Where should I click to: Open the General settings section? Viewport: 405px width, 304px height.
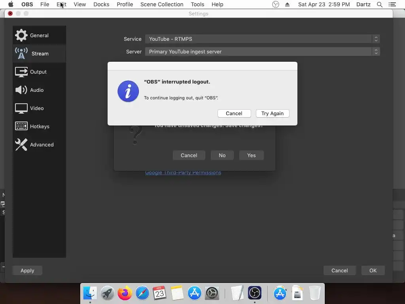(39, 35)
